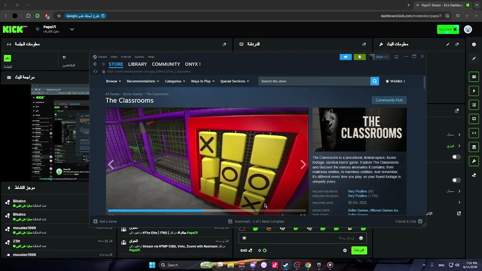Edit stream info with pencil icon
Viewport: 482px width, 271px height.
(x=448, y=44)
